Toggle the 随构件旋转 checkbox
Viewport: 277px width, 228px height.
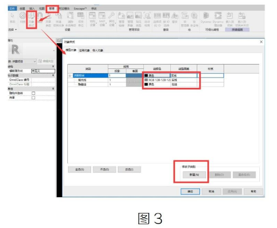point(33,93)
